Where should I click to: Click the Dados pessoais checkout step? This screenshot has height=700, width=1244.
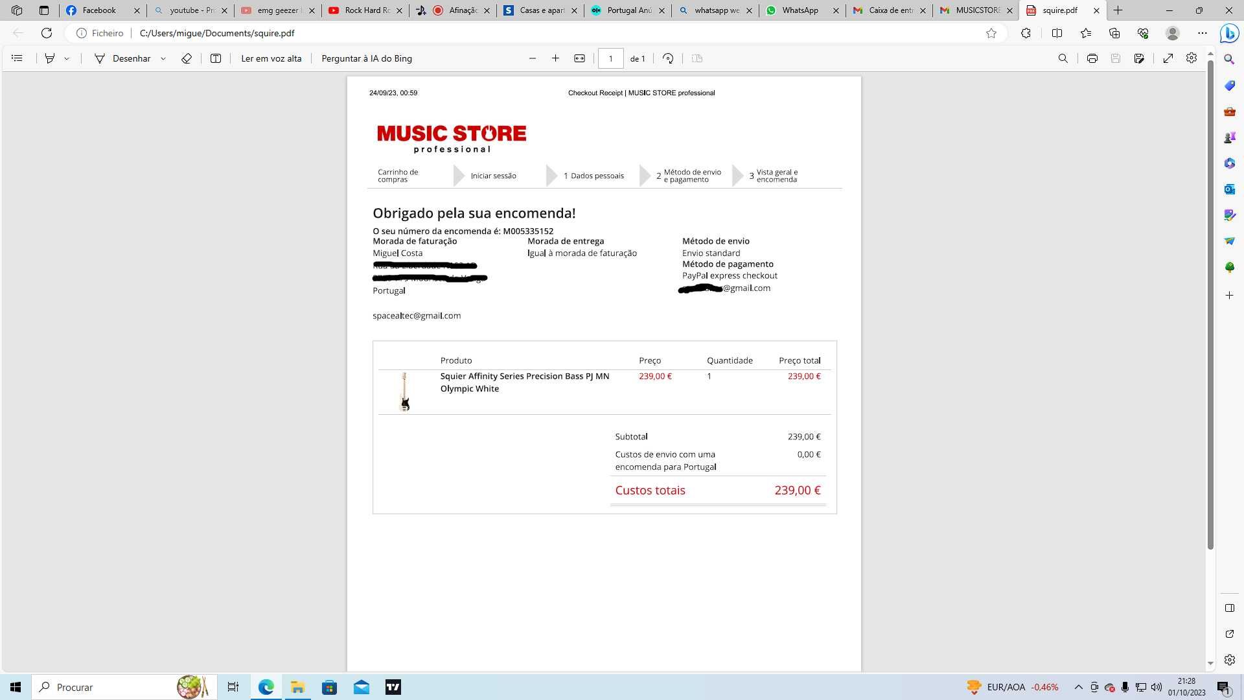click(x=593, y=176)
